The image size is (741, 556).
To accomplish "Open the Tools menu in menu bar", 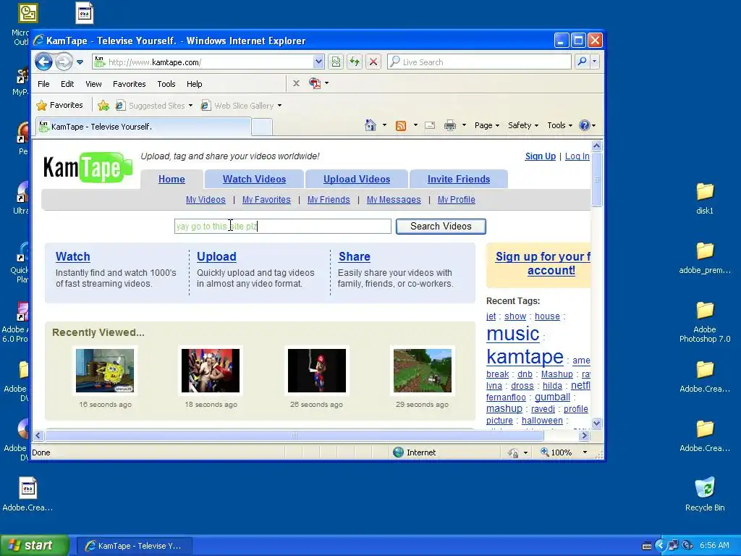I will 166,84.
